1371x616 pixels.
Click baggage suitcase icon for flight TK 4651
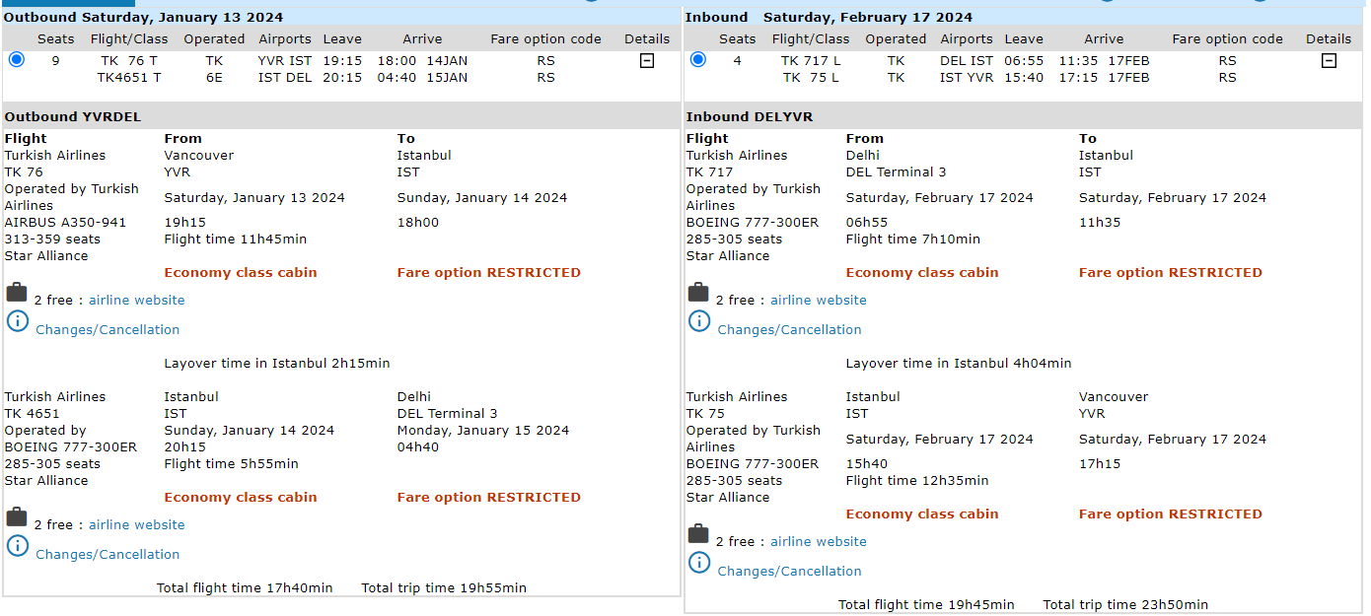[x=17, y=517]
